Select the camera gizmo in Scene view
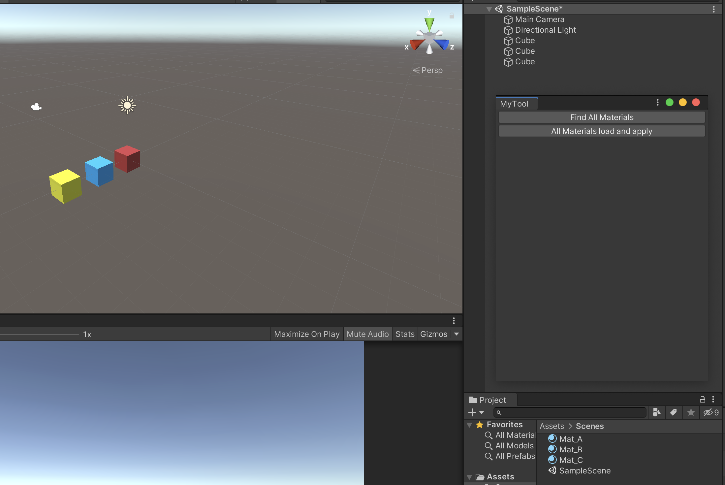 36,107
